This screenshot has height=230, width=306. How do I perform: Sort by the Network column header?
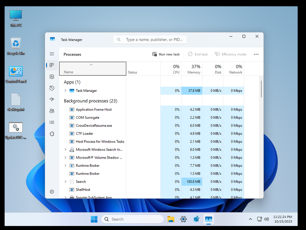(x=234, y=69)
